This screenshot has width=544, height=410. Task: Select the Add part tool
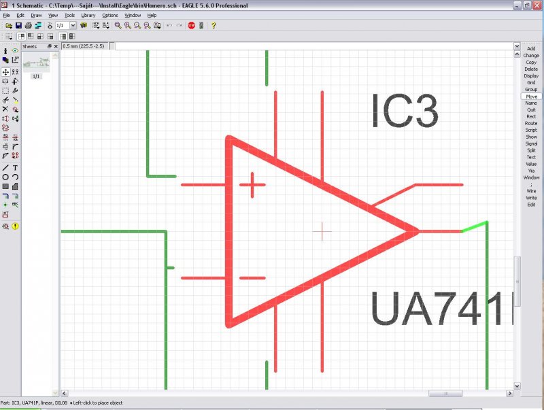coord(15,109)
